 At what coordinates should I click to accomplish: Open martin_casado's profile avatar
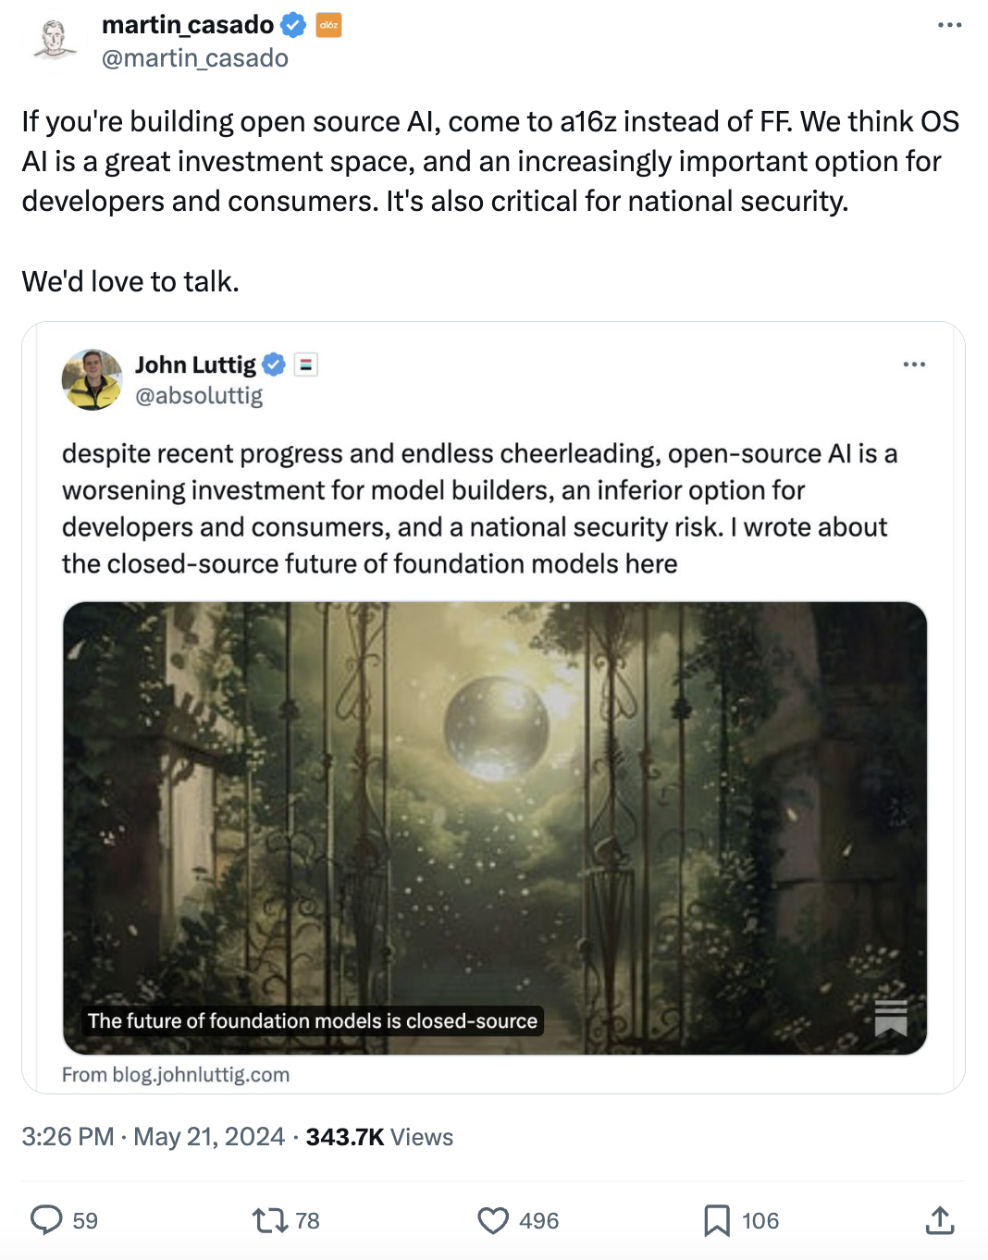pyautogui.click(x=55, y=40)
